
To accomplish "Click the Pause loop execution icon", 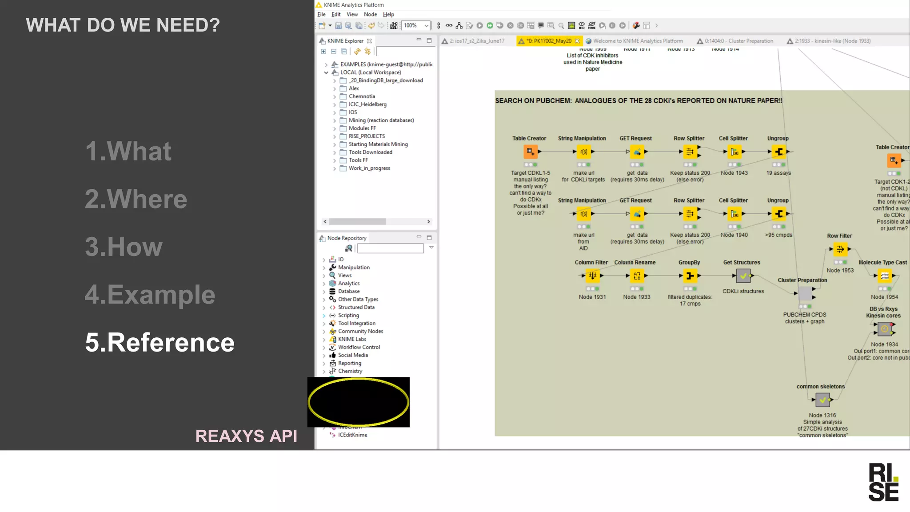I will [612, 26].
